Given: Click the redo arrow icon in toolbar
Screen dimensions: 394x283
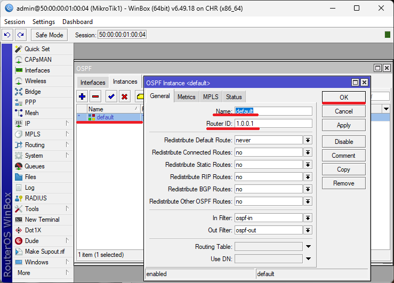Looking at the screenshot, I should [20, 35].
